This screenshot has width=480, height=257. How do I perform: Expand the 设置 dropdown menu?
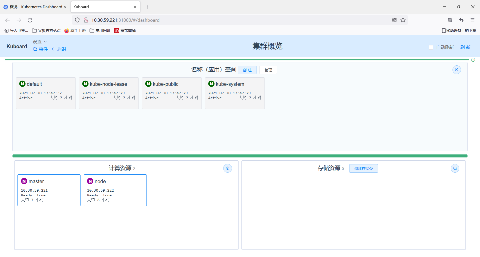[x=40, y=42]
